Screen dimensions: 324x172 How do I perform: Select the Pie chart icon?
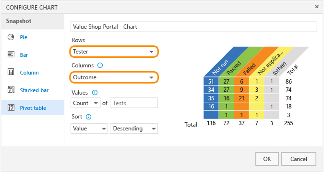click(11, 37)
